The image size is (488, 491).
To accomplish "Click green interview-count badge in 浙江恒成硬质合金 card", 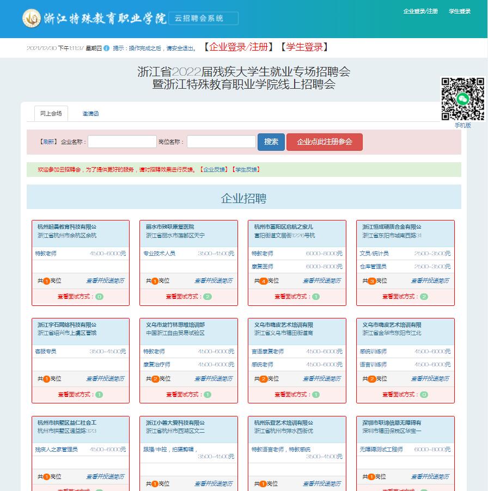I will (424, 297).
